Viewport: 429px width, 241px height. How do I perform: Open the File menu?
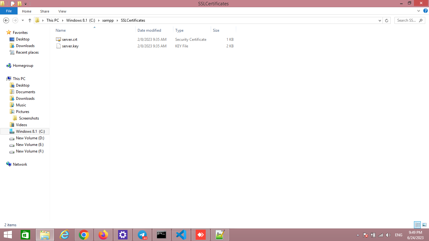tap(9, 11)
